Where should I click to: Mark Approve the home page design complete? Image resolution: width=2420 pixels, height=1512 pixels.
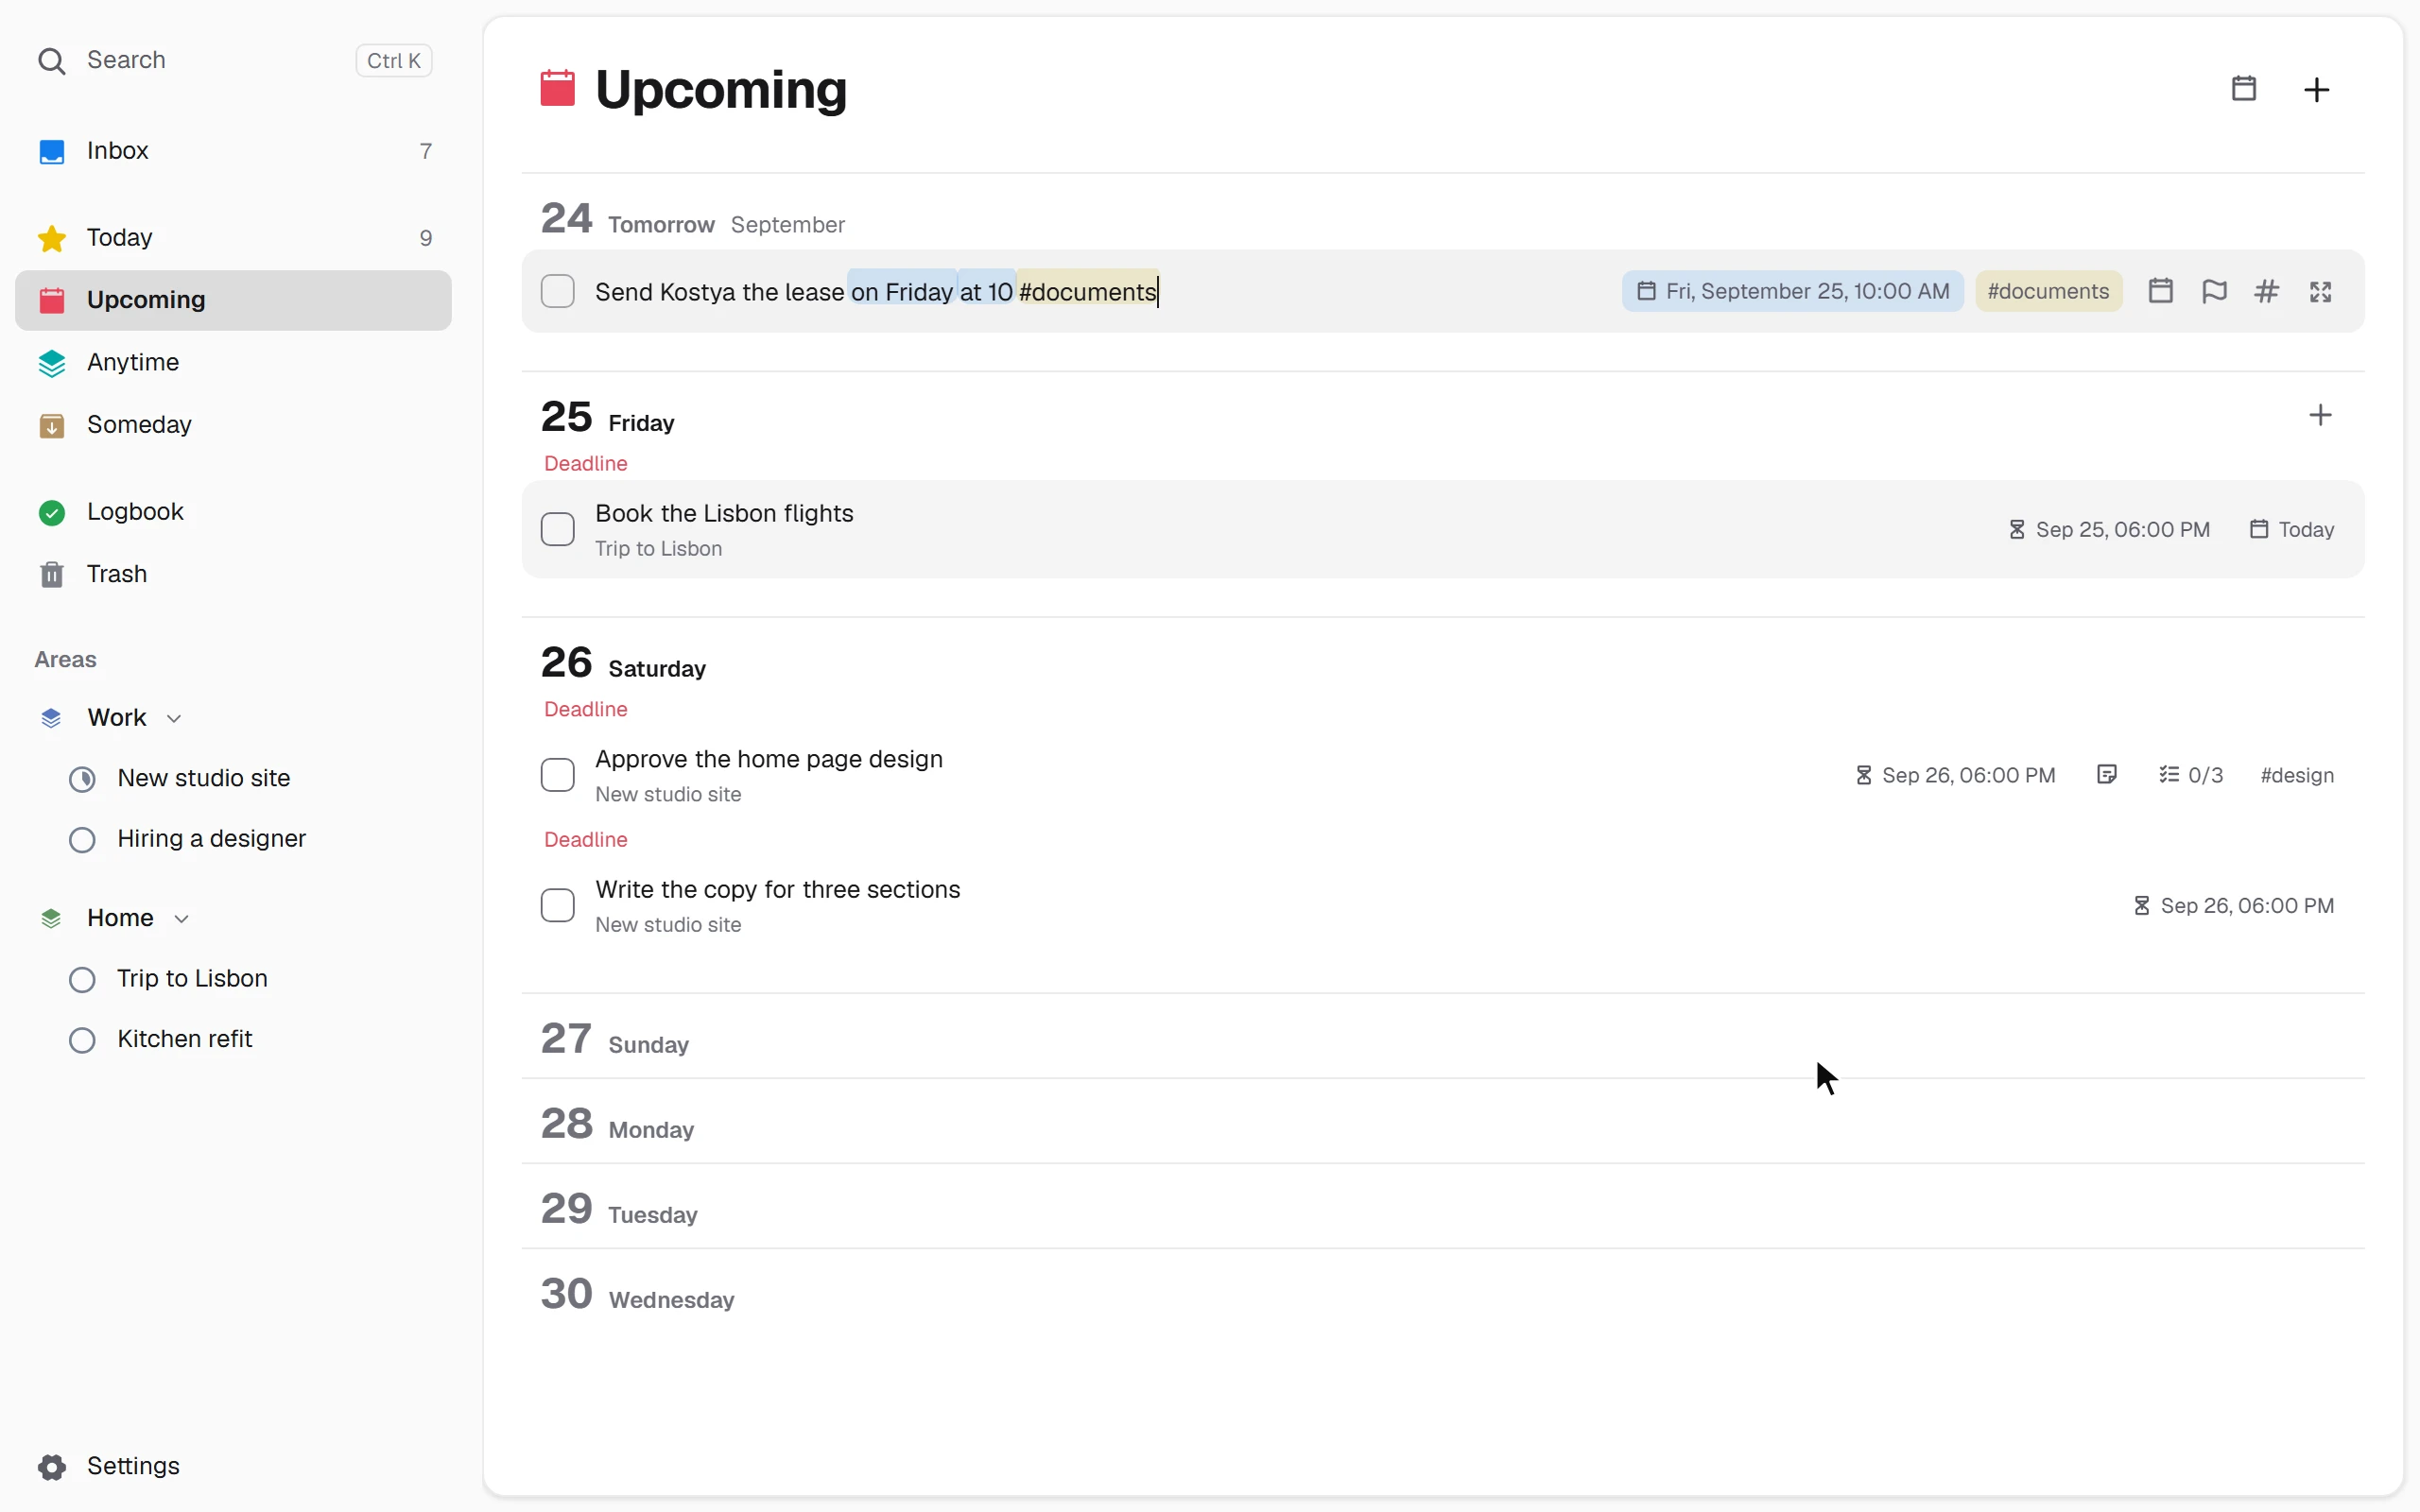pos(557,775)
